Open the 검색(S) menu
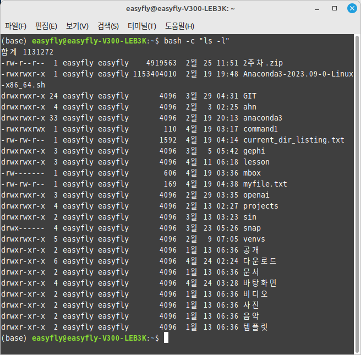Image resolution: width=361 pixels, height=355 pixels. click(108, 26)
